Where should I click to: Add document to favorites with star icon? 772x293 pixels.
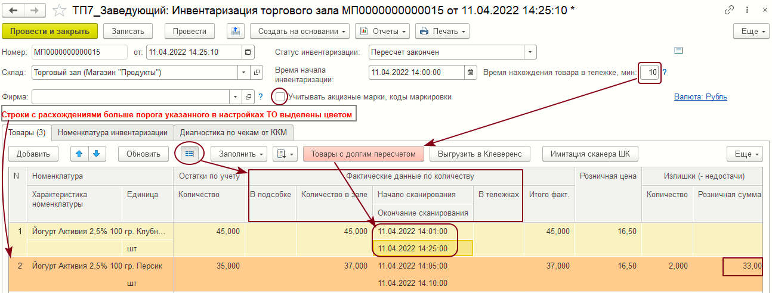60,10
